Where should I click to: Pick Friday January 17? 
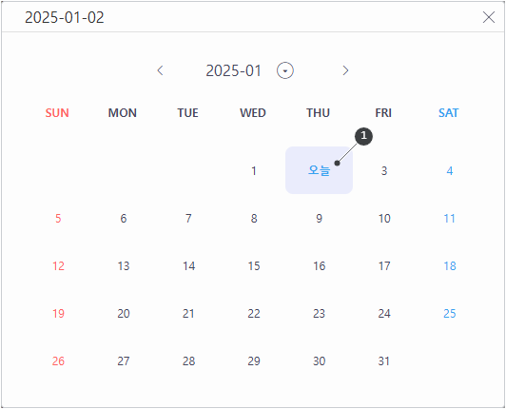coord(384,265)
